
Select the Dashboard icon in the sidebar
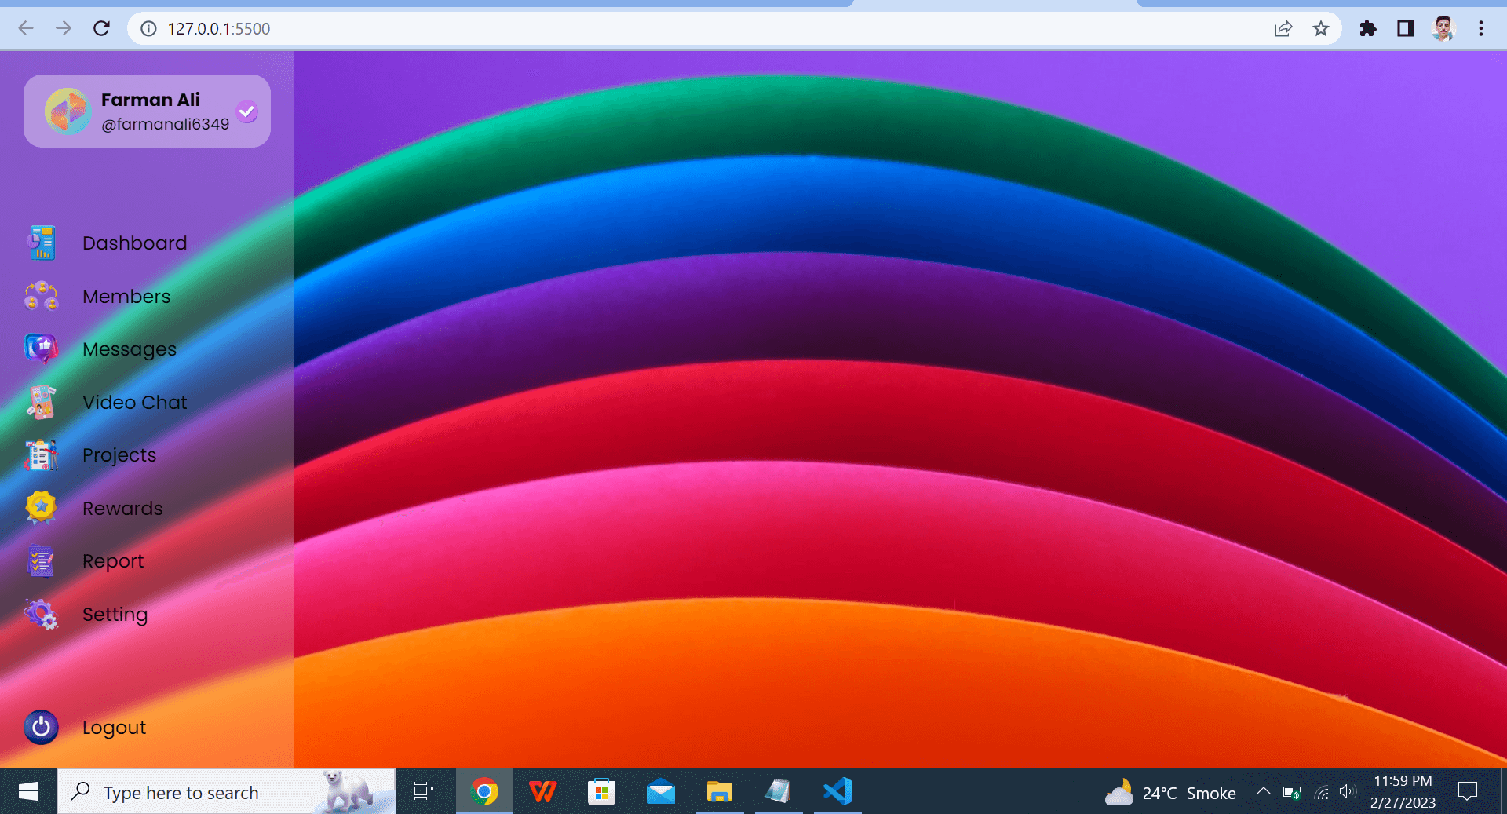(41, 243)
